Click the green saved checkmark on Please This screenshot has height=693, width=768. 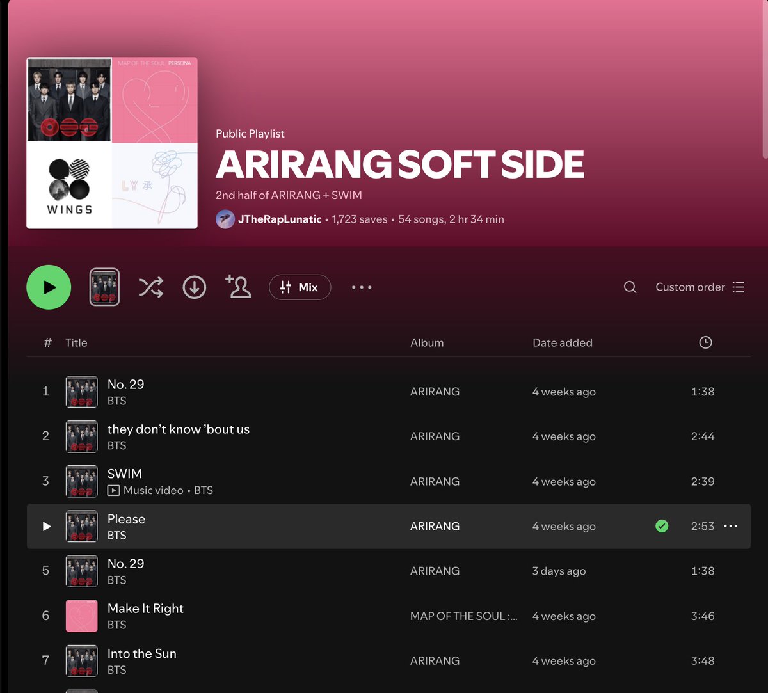click(x=662, y=526)
